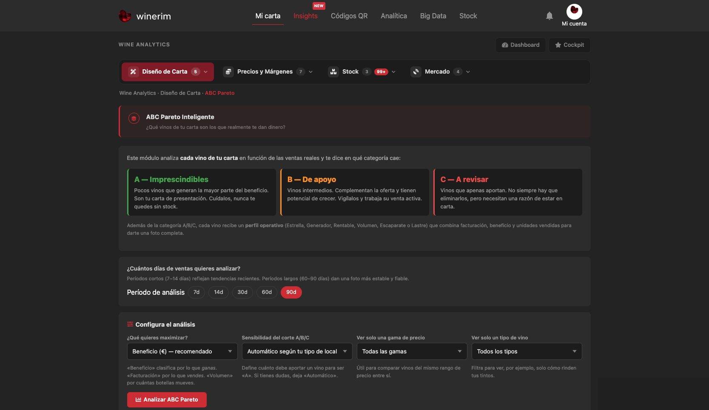Viewport: 709px width, 410px height.
Task: Open the Todos los tipos dropdown
Action: point(527,351)
